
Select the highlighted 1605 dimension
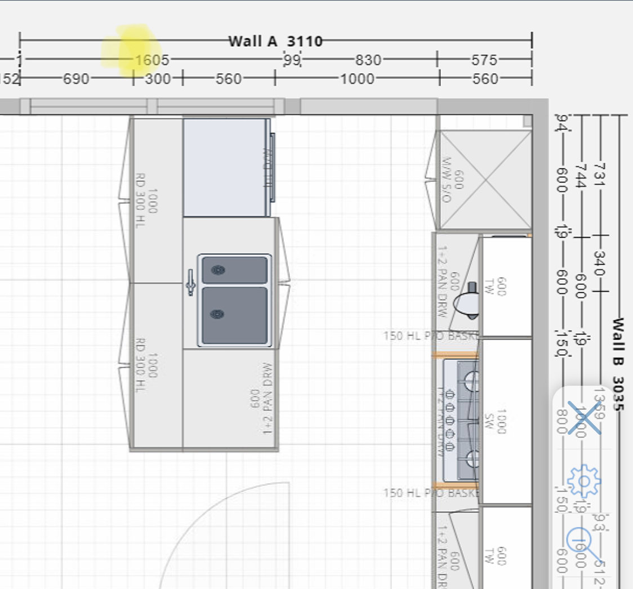(151, 60)
